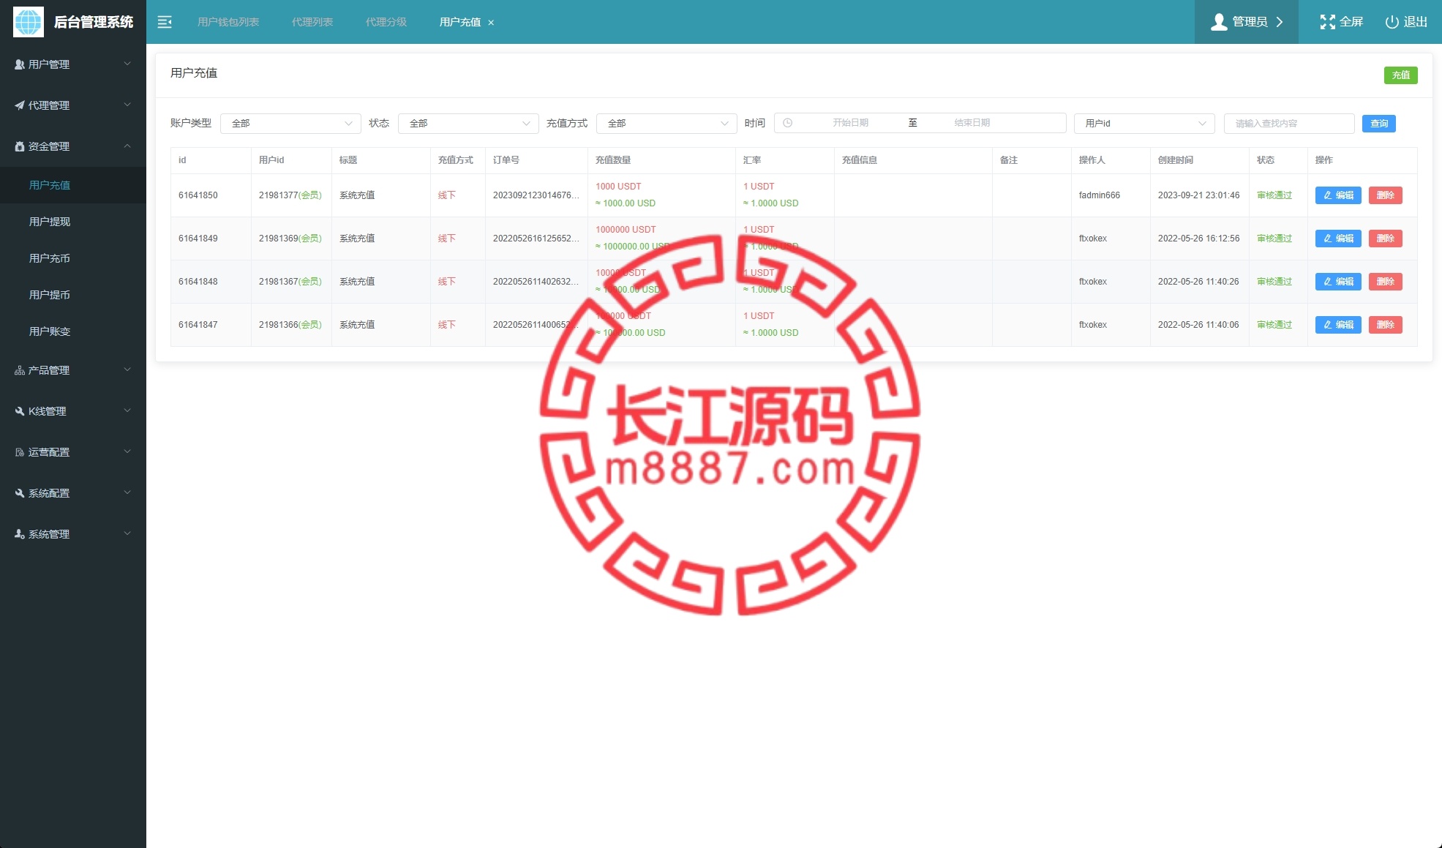Click the administrator user avatar icon
1442x848 pixels.
coord(1219,22)
